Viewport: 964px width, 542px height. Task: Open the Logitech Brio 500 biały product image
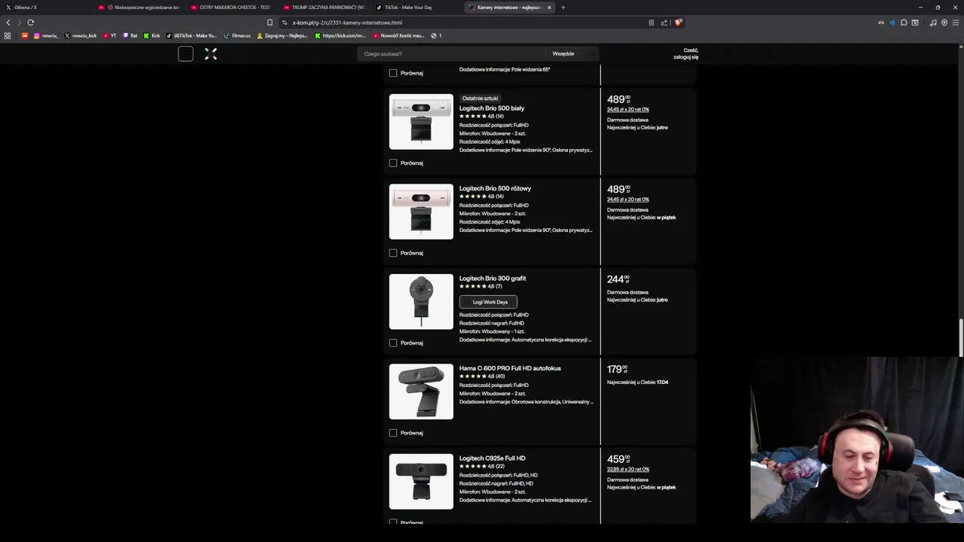[x=421, y=122]
